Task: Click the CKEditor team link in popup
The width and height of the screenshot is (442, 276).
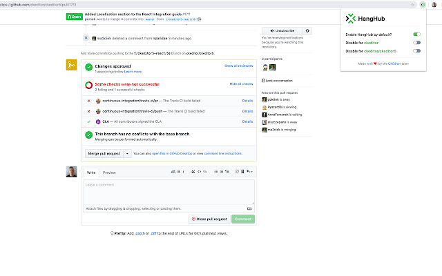Action: click(394, 63)
